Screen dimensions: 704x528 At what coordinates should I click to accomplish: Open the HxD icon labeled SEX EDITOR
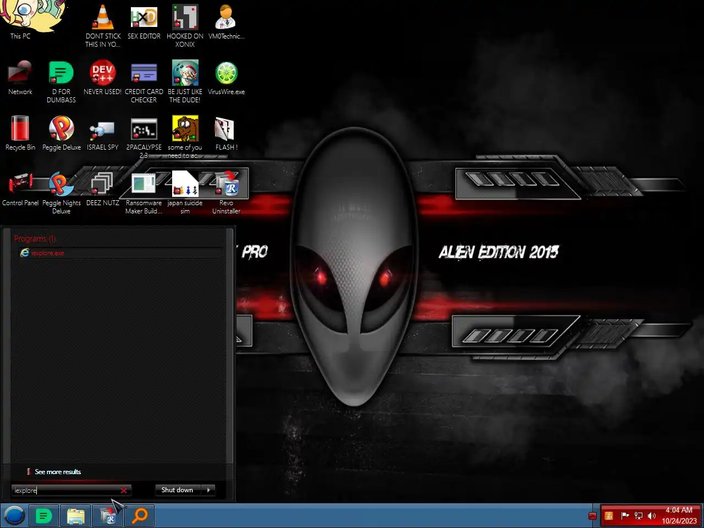144,22
